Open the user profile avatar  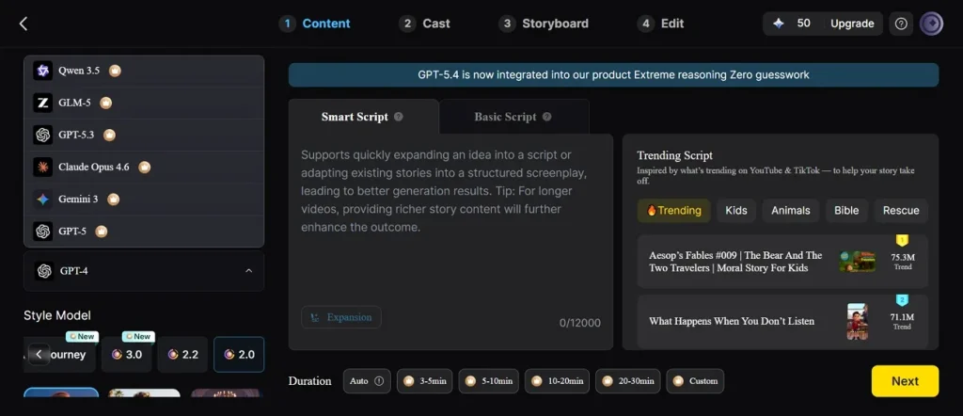pyautogui.click(x=931, y=24)
